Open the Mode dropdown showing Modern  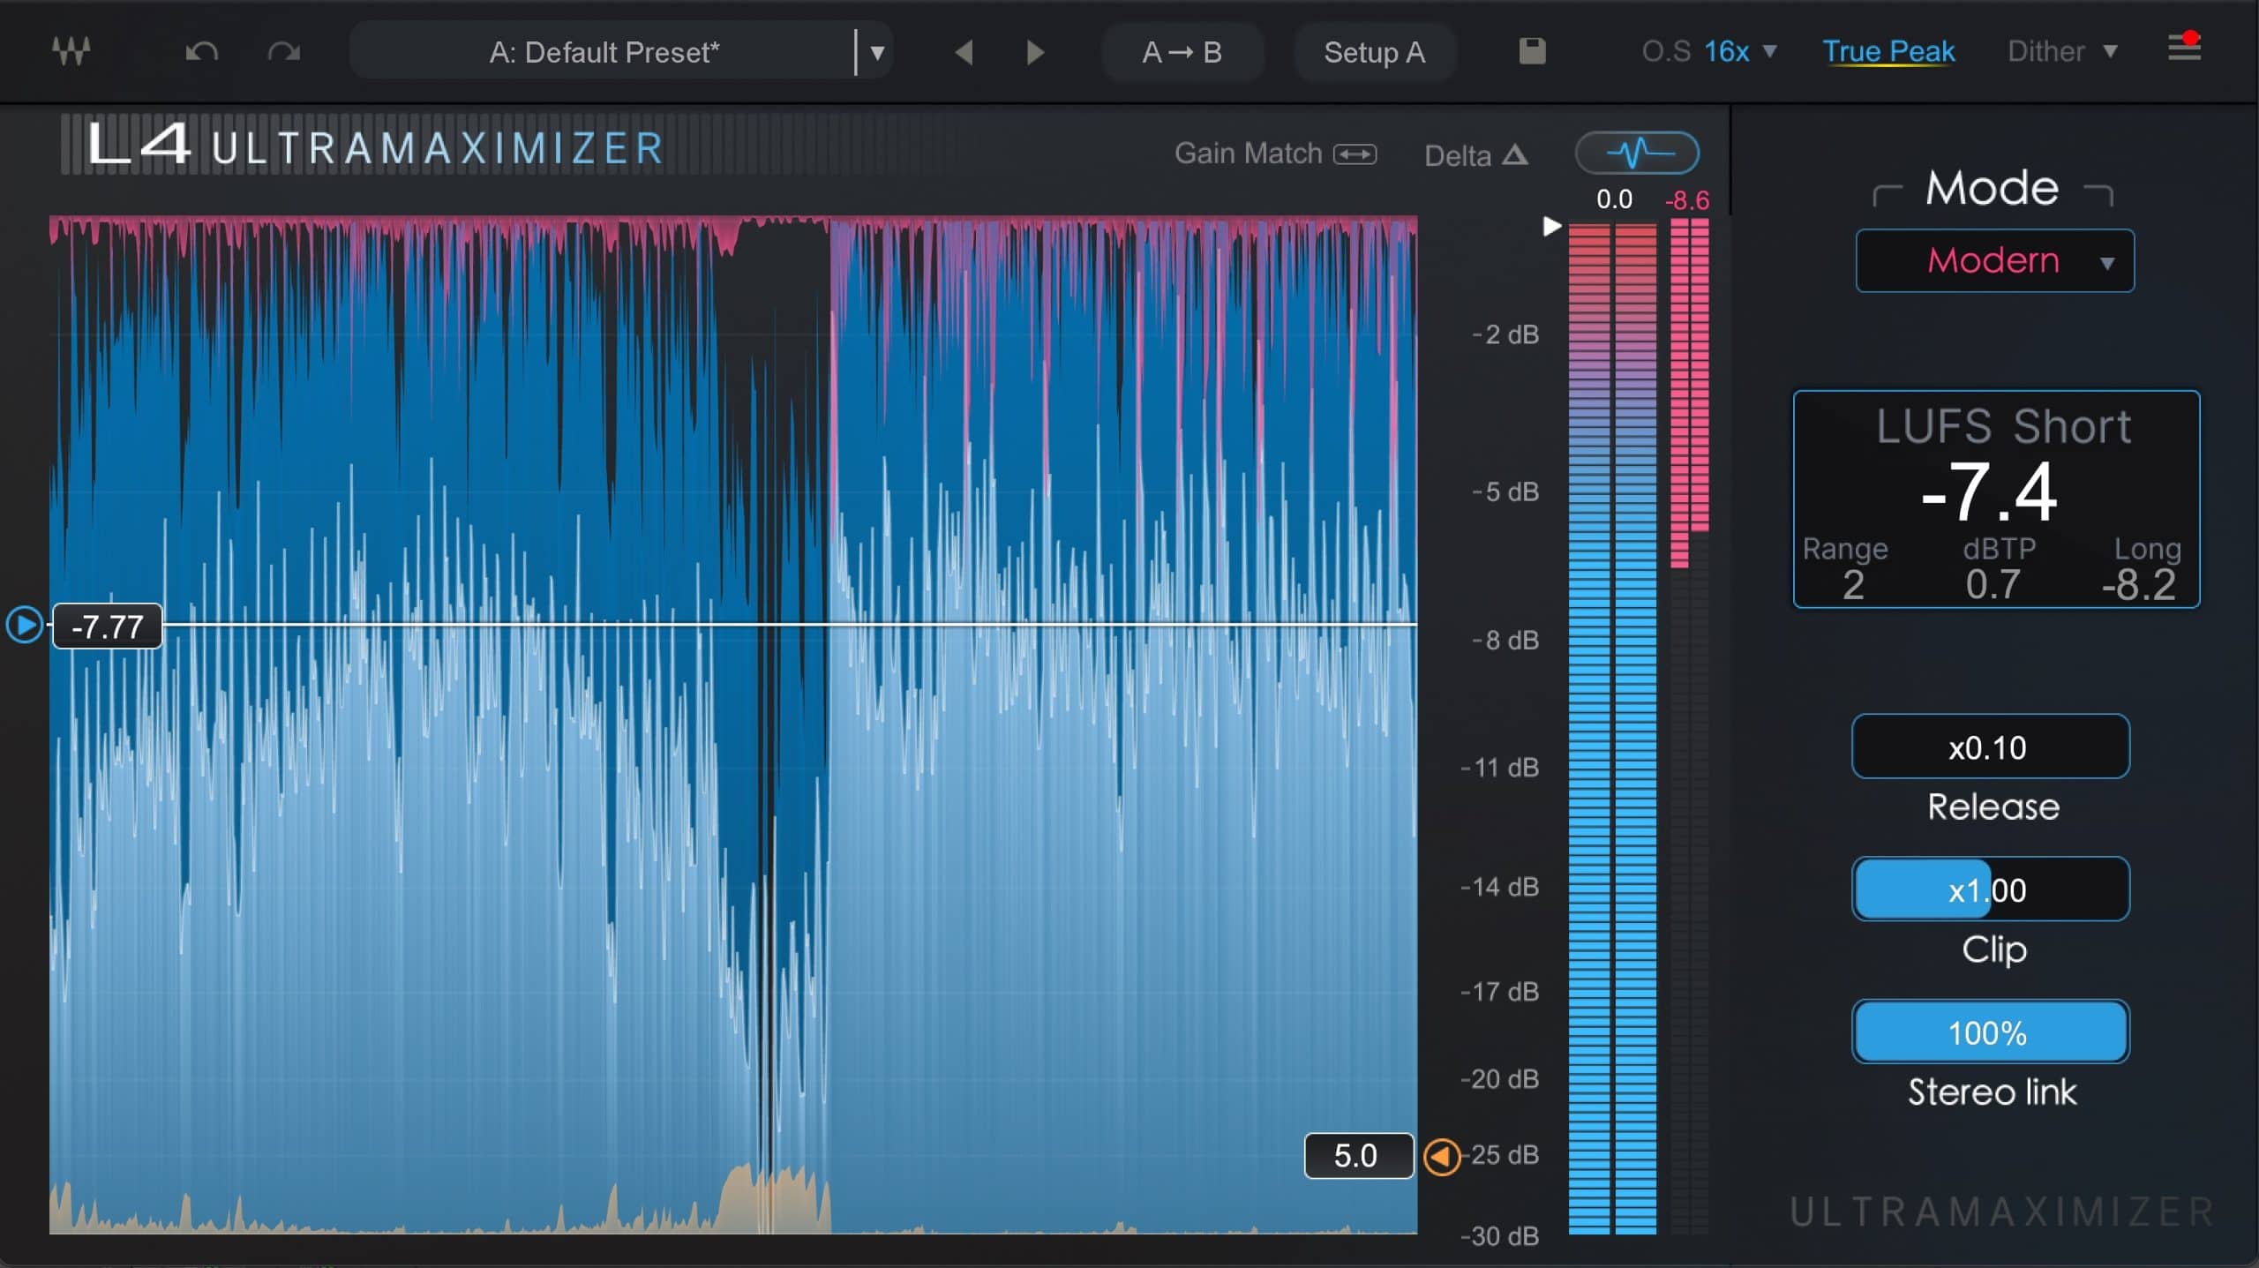pos(1994,261)
